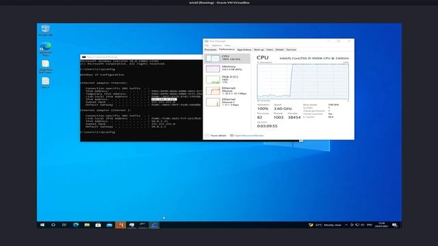Screen dimensions: 438x246
Task: Click the Task Manager title bar icon
Action: tap(207, 41)
